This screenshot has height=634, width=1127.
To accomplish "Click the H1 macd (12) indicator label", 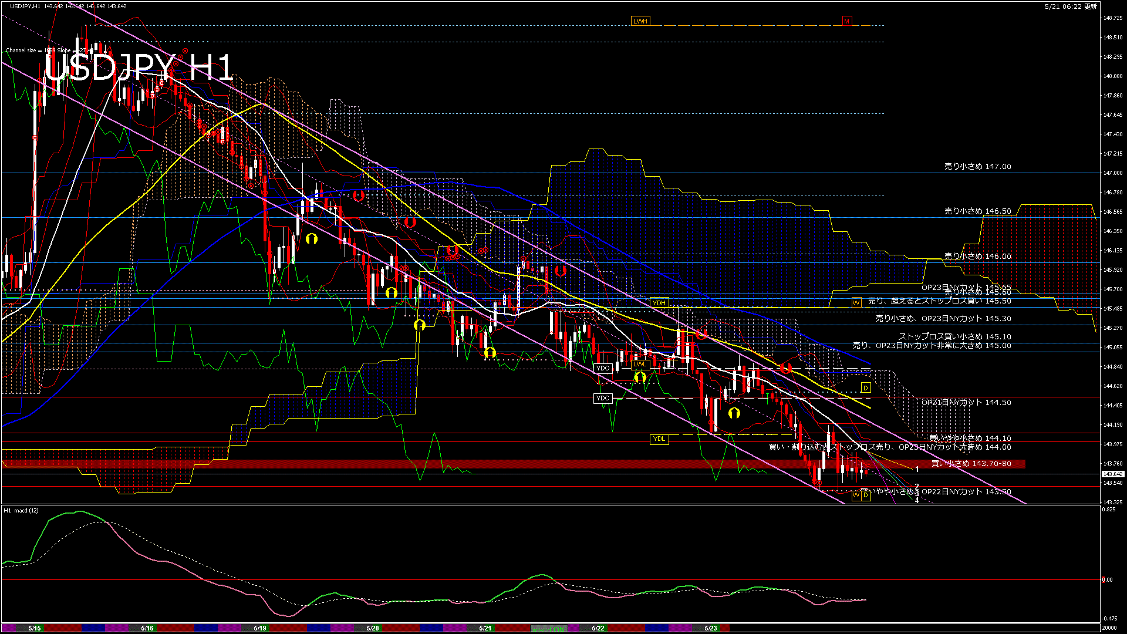I will (21, 511).
